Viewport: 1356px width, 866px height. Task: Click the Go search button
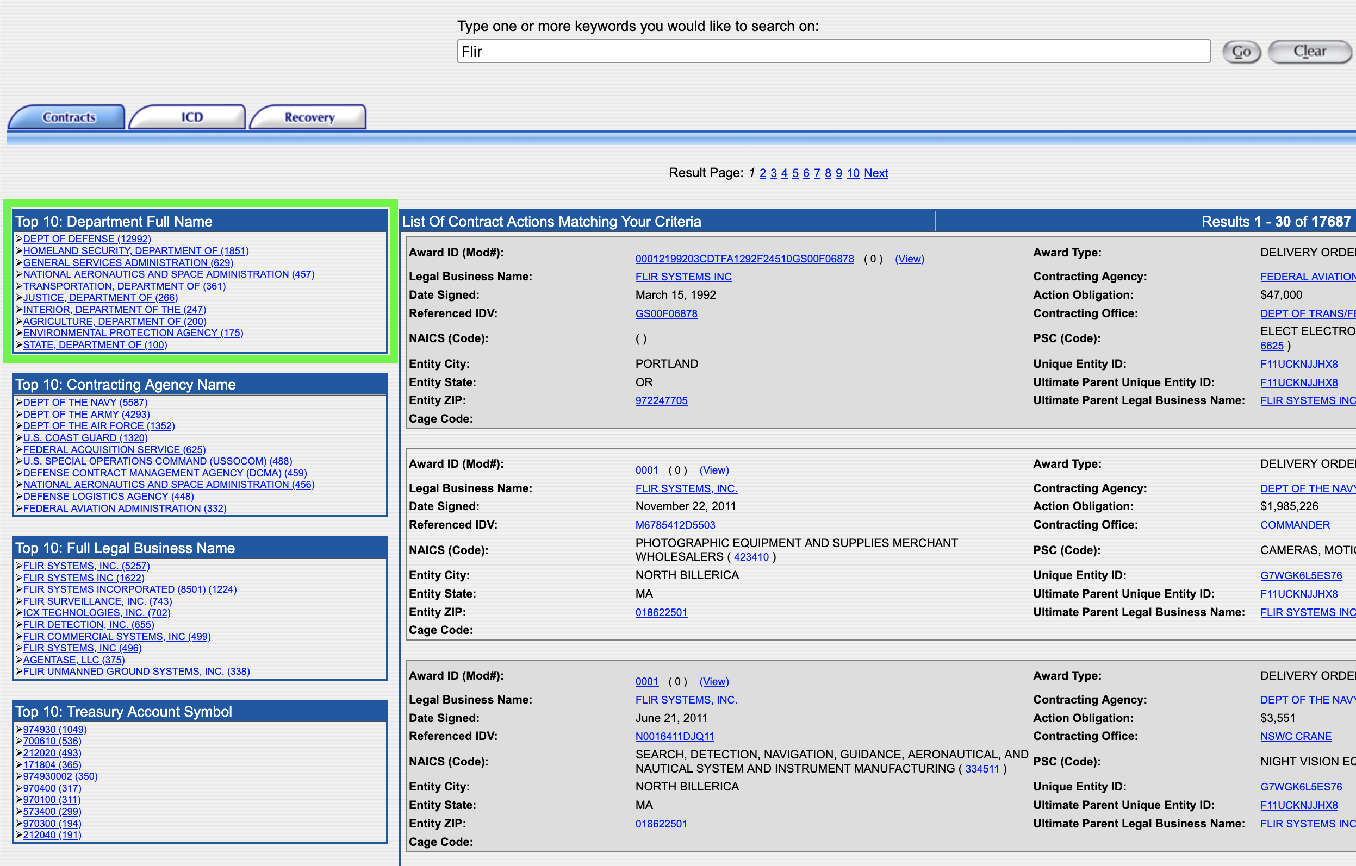coord(1241,51)
